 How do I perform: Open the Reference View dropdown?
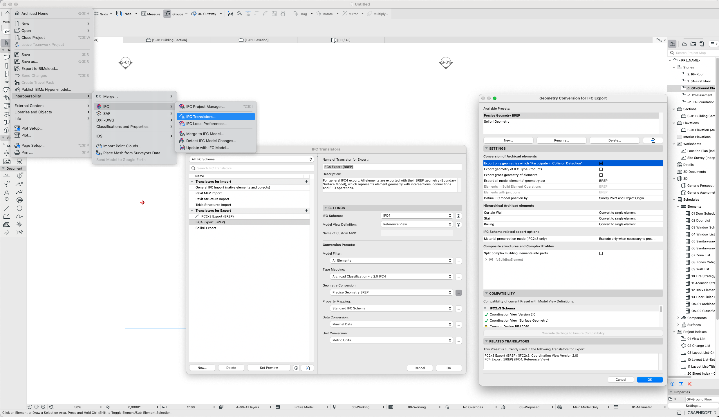[x=417, y=224]
